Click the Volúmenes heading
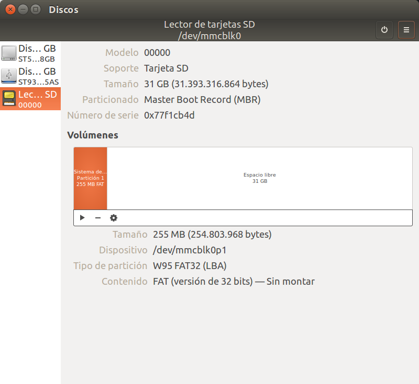419x384 pixels. (x=93, y=135)
